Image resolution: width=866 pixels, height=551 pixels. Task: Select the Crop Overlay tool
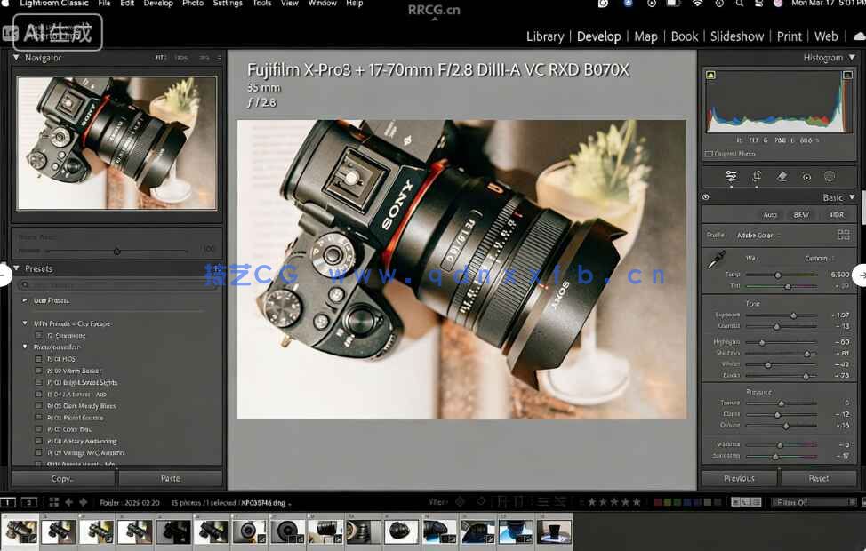756,178
